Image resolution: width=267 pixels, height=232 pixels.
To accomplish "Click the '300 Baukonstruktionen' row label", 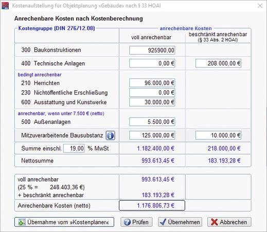I will click(x=51, y=50).
